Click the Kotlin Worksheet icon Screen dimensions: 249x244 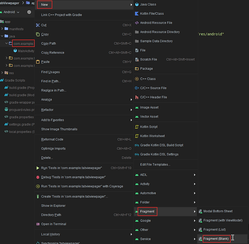click(137, 136)
